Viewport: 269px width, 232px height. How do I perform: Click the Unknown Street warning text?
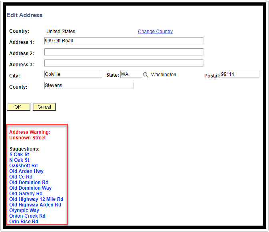coord(28,138)
